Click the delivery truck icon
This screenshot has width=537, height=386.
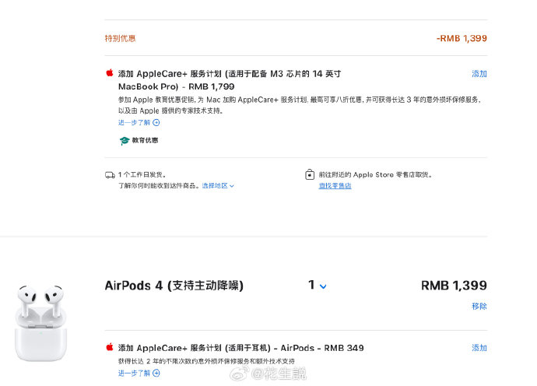pos(110,175)
